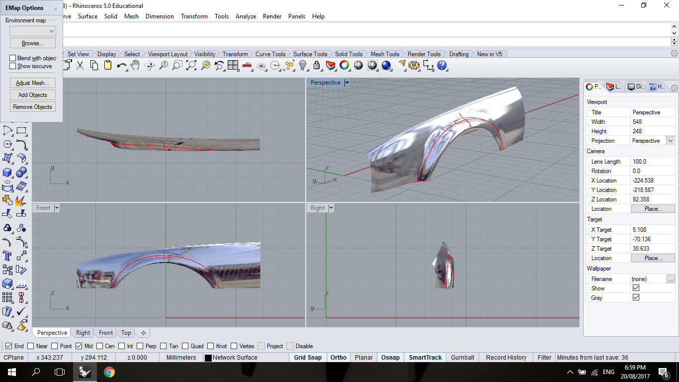Click the light bulb Hide objects icon

pyautogui.click(x=303, y=65)
